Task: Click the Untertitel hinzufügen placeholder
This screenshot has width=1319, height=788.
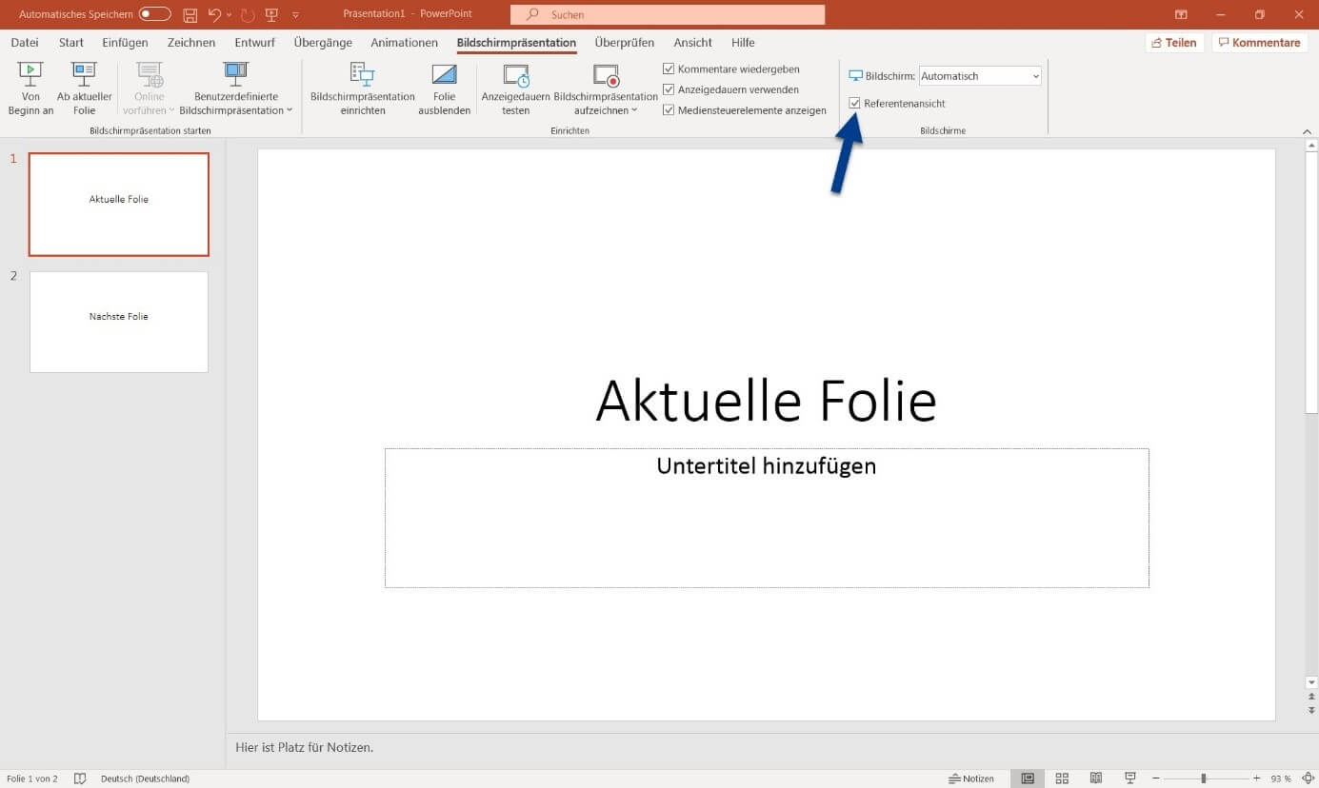Action: (x=767, y=518)
